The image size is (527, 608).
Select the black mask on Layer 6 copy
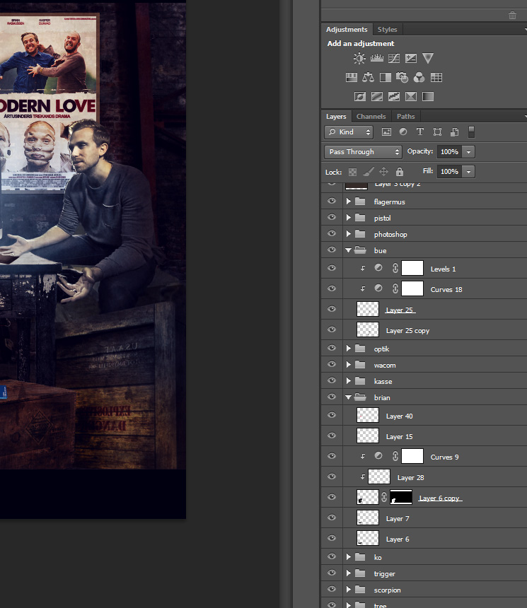pyautogui.click(x=401, y=497)
